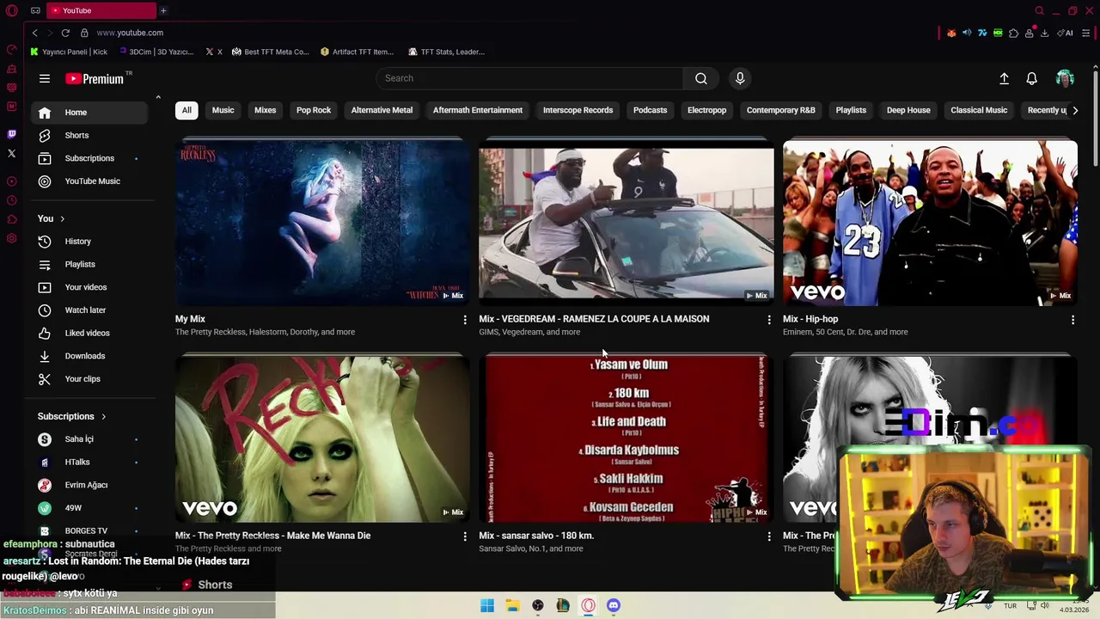Open the Hip-hop mix thumbnail
Screen dimensions: 1100x619
[930, 222]
